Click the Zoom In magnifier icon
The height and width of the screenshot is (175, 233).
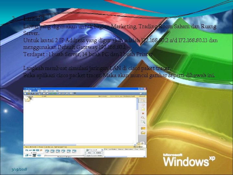click(x=60, y=94)
